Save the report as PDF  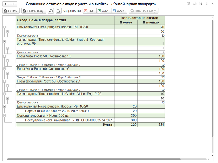click(x=90, y=11)
